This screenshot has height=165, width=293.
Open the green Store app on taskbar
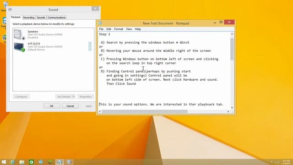pyautogui.click(x=31, y=162)
